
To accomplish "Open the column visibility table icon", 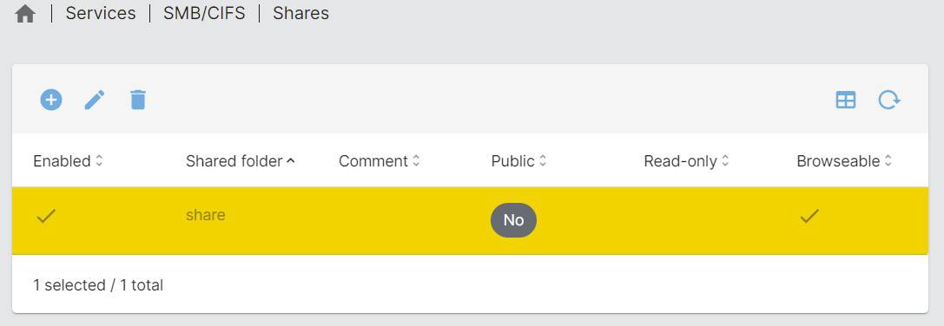I will click(846, 100).
